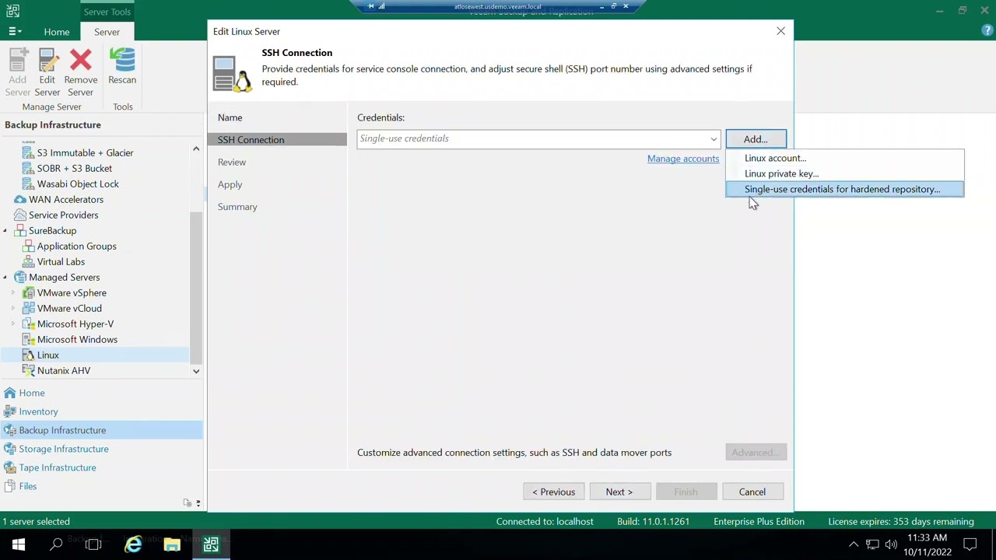Click the Wasabi Object Lock icon
This screenshot has width=996, height=560.
point(28,184)
